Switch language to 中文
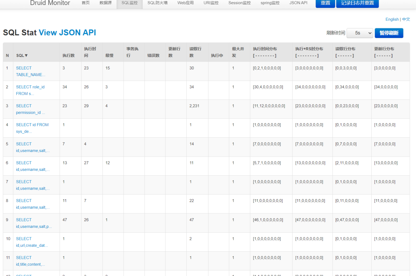Image resolution: width=416 pixels, height=276 pixels. pos(406,19)
